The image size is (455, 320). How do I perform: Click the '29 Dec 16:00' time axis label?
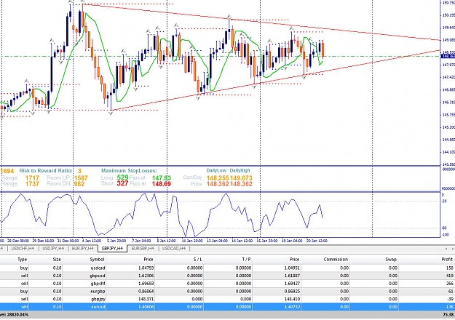click(43, 241)
